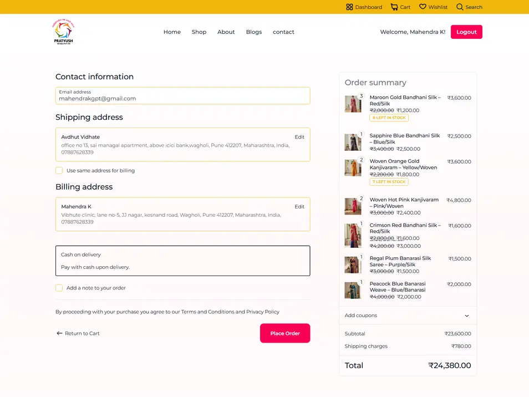
Task: Open the About page from navigation
Action: [226, 32]
